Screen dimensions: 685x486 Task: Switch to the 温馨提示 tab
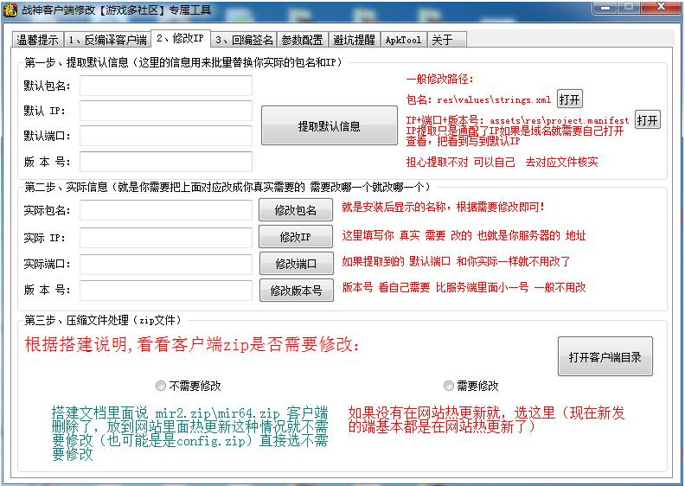[37, 40]
